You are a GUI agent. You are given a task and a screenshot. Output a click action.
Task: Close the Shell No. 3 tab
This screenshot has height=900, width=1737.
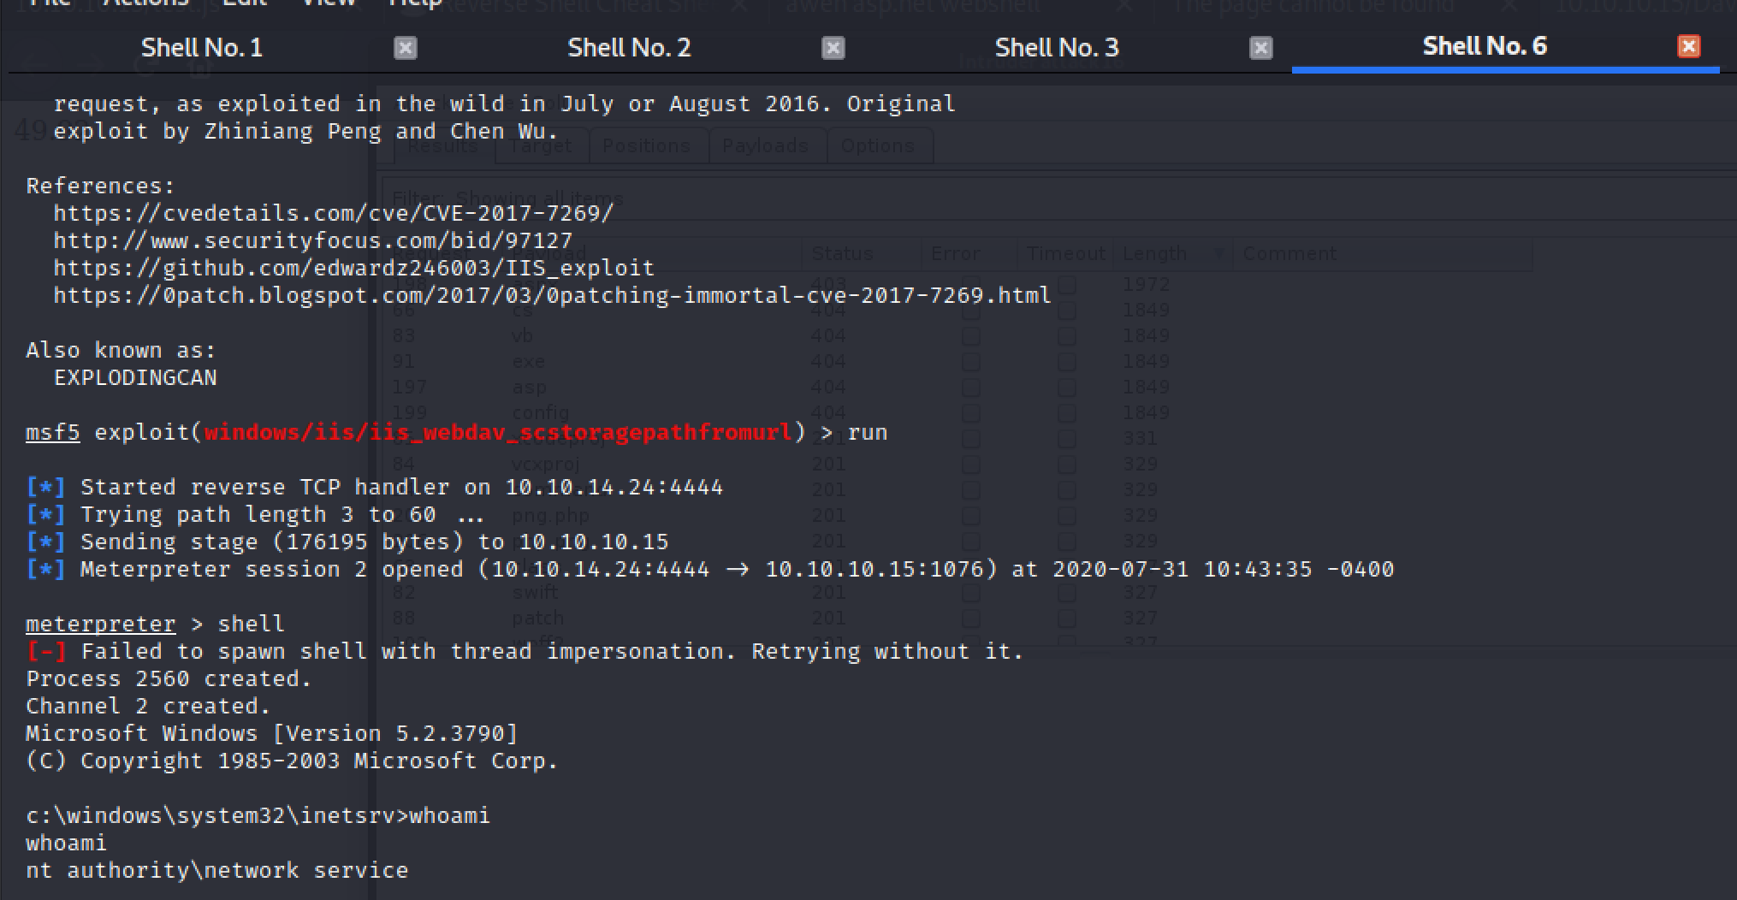1260,48
